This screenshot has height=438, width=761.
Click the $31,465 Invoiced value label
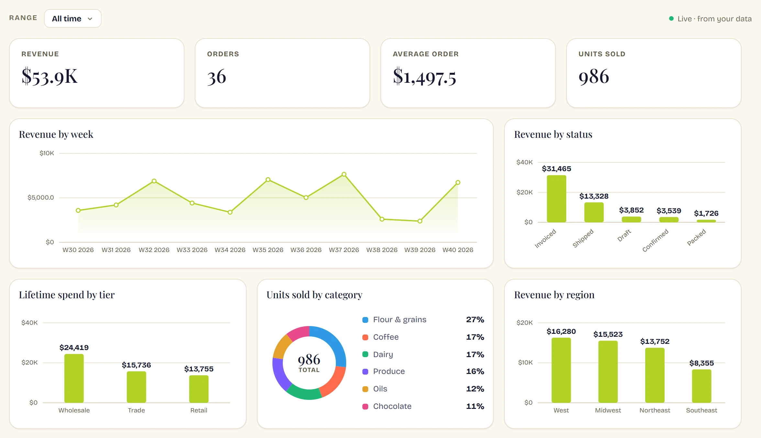tap(557, 169)
